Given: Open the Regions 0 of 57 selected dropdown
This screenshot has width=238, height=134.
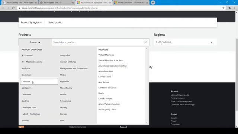Looking at the screenshot, I should tap(185, 42).
